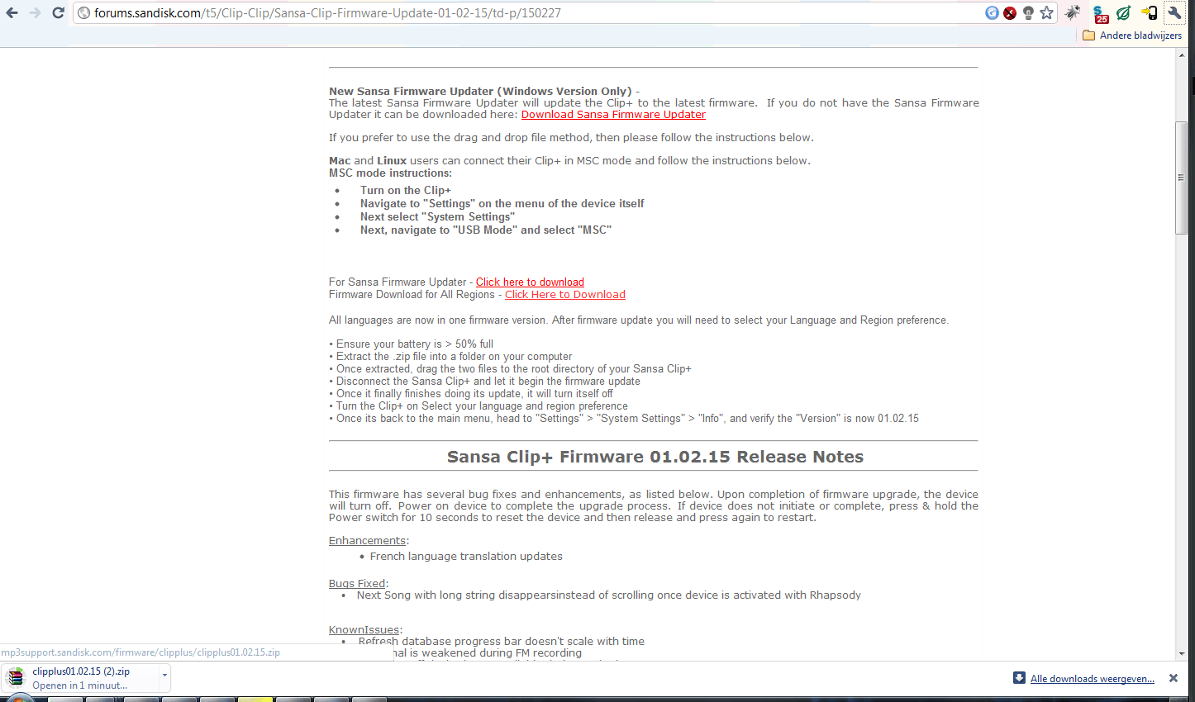Click 'Disconnect the Sansa Clip+' instruction line
The image size is (1195, 702).
484,382
